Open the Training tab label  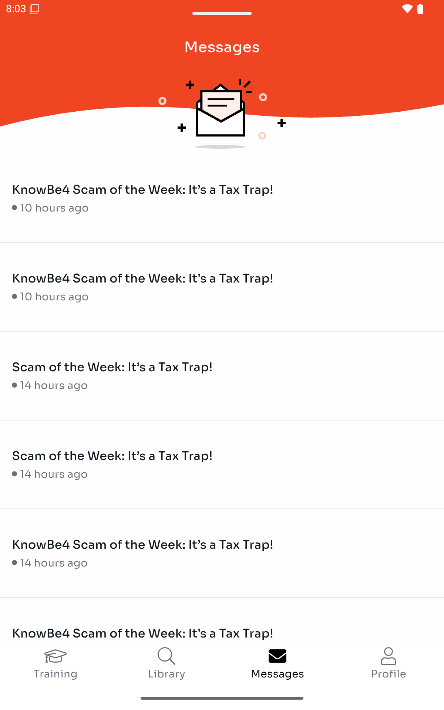[55, 674]
